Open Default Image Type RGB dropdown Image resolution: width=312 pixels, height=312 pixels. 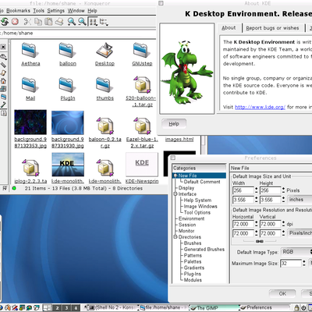(296, 252)
